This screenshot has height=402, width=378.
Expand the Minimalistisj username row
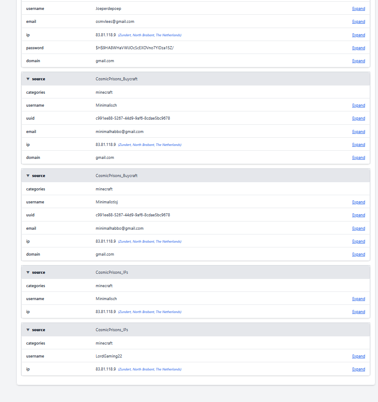(358, 202)
